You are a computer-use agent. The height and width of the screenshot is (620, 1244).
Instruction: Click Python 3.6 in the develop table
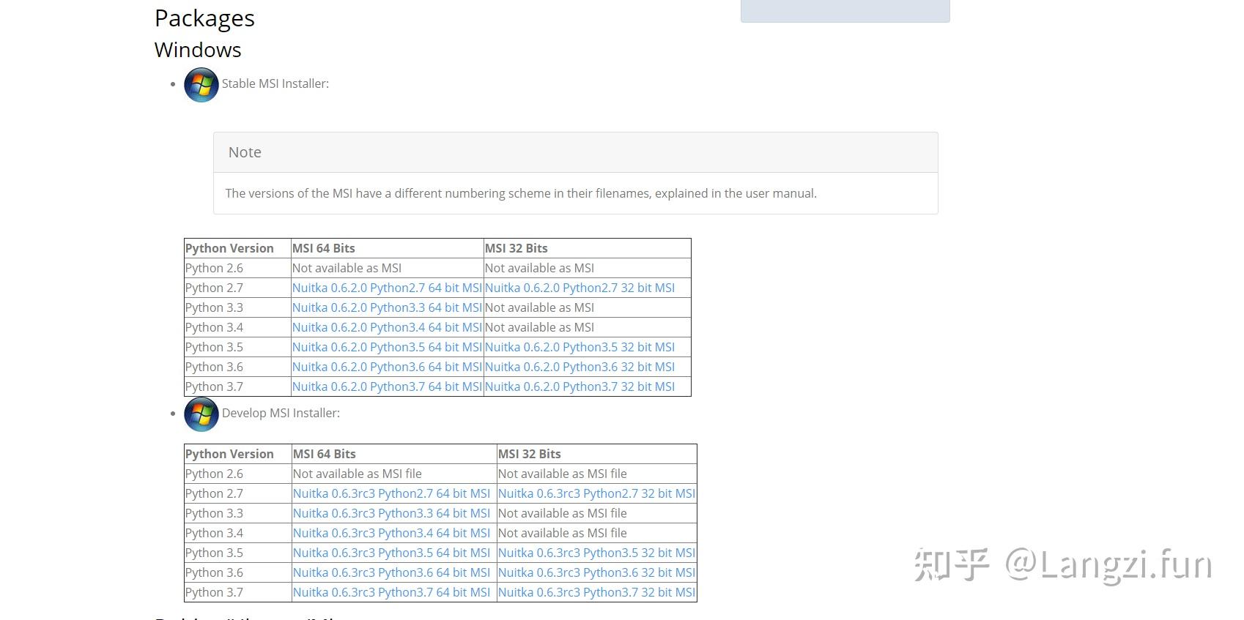click(214, 572)
